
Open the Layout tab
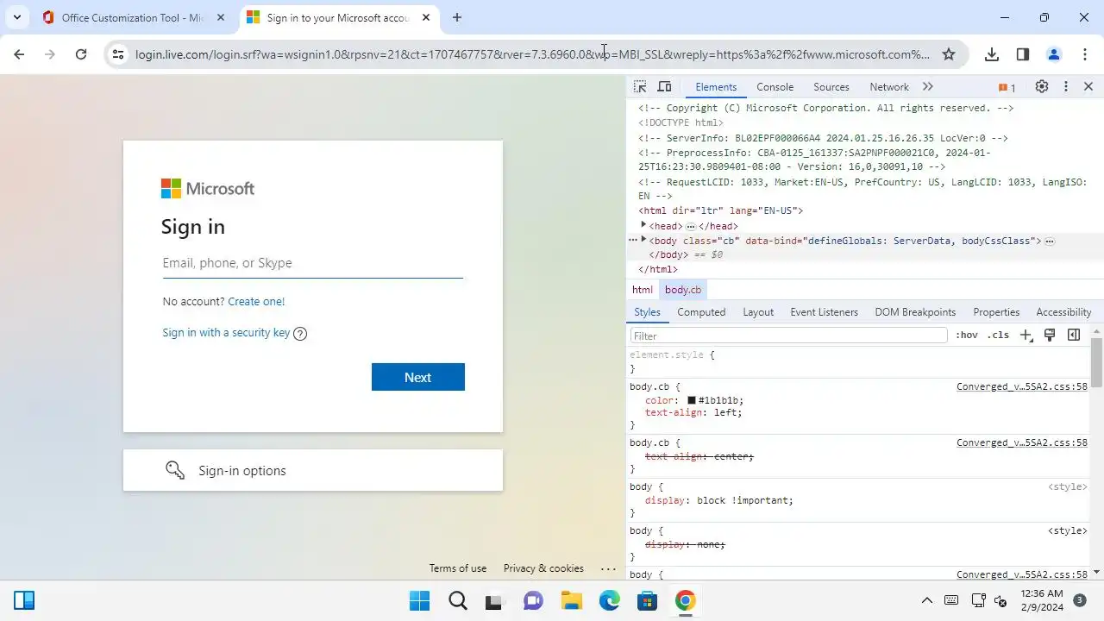tap(758, 312)
